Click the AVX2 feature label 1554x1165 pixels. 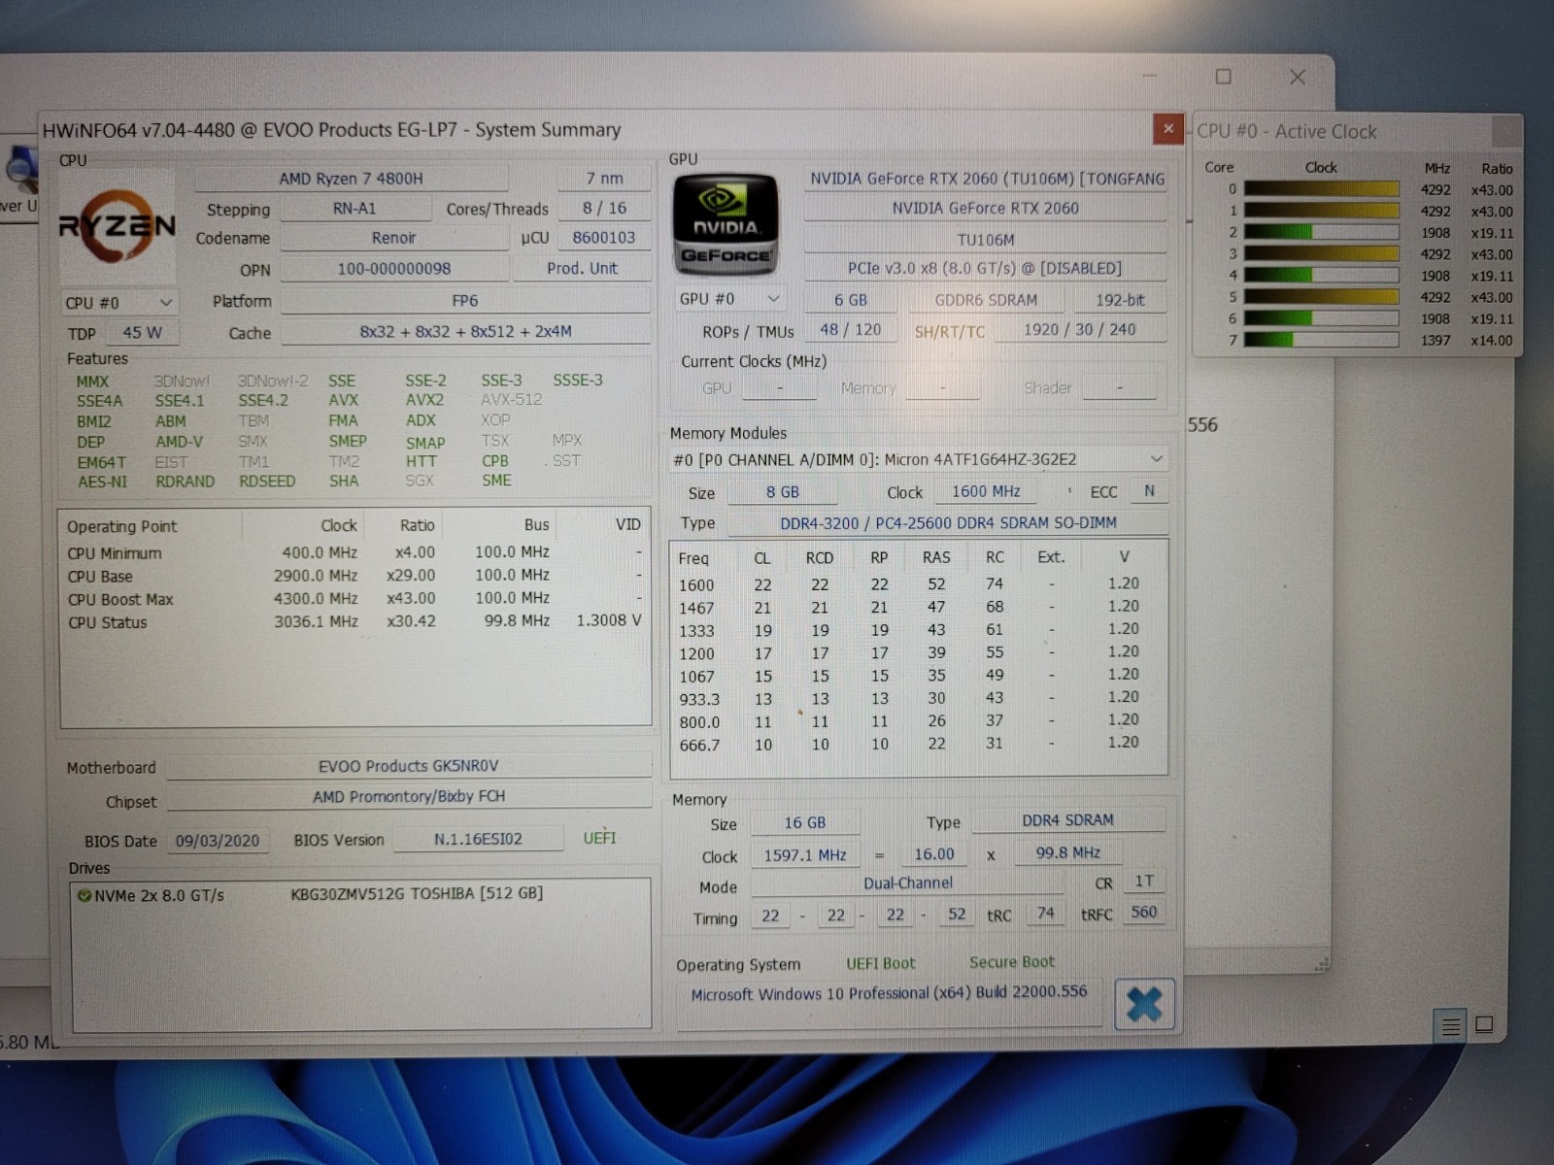pos(424,400)
